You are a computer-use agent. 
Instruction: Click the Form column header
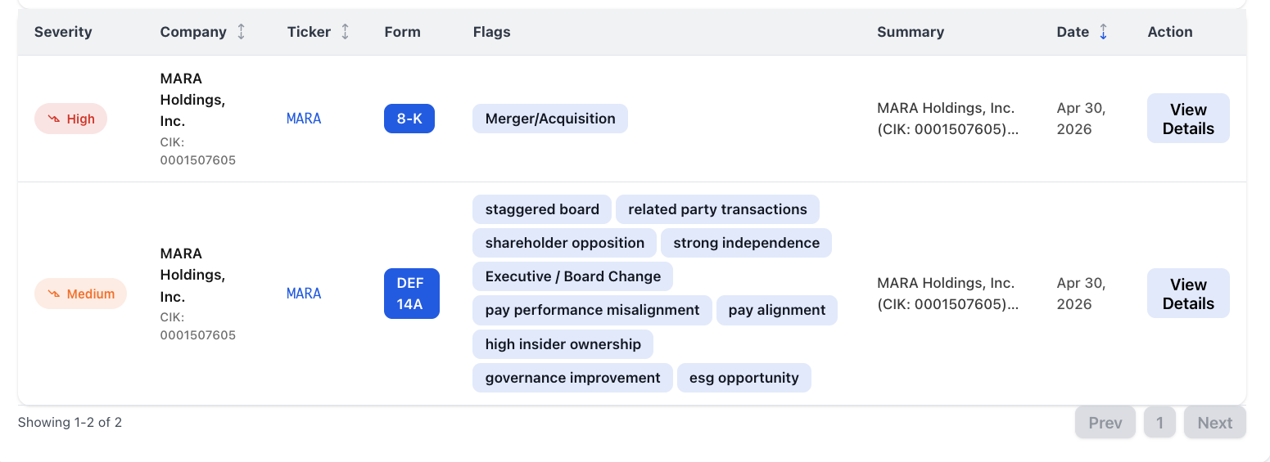pyautogui.click(x=402, y=32)
